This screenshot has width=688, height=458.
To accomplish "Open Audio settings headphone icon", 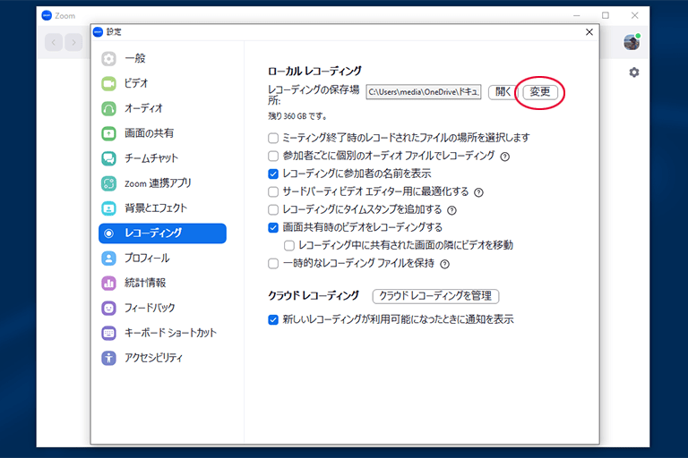I will (x=109, y=108).
